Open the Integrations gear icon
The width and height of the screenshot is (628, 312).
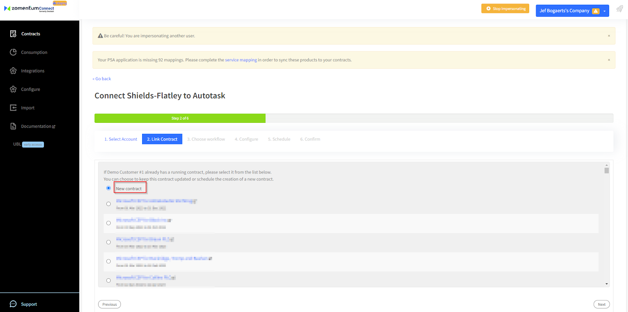click(13, 71)
